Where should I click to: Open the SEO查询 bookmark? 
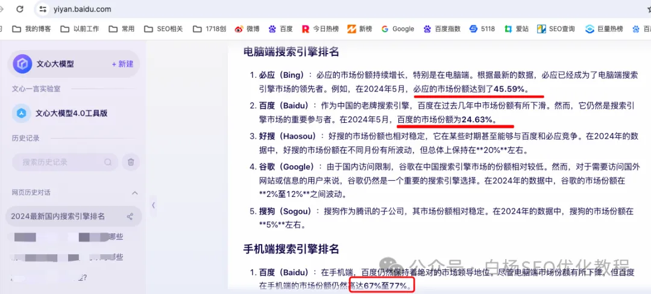point(556,28)
